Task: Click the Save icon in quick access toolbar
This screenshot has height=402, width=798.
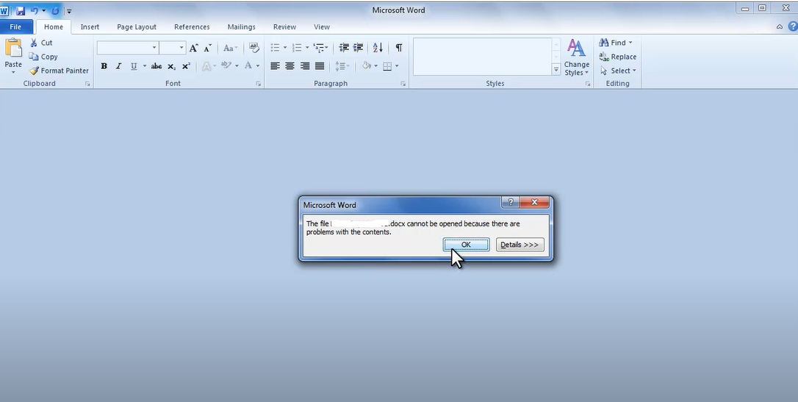Action: pyautogui.click(x=21, y=10)
